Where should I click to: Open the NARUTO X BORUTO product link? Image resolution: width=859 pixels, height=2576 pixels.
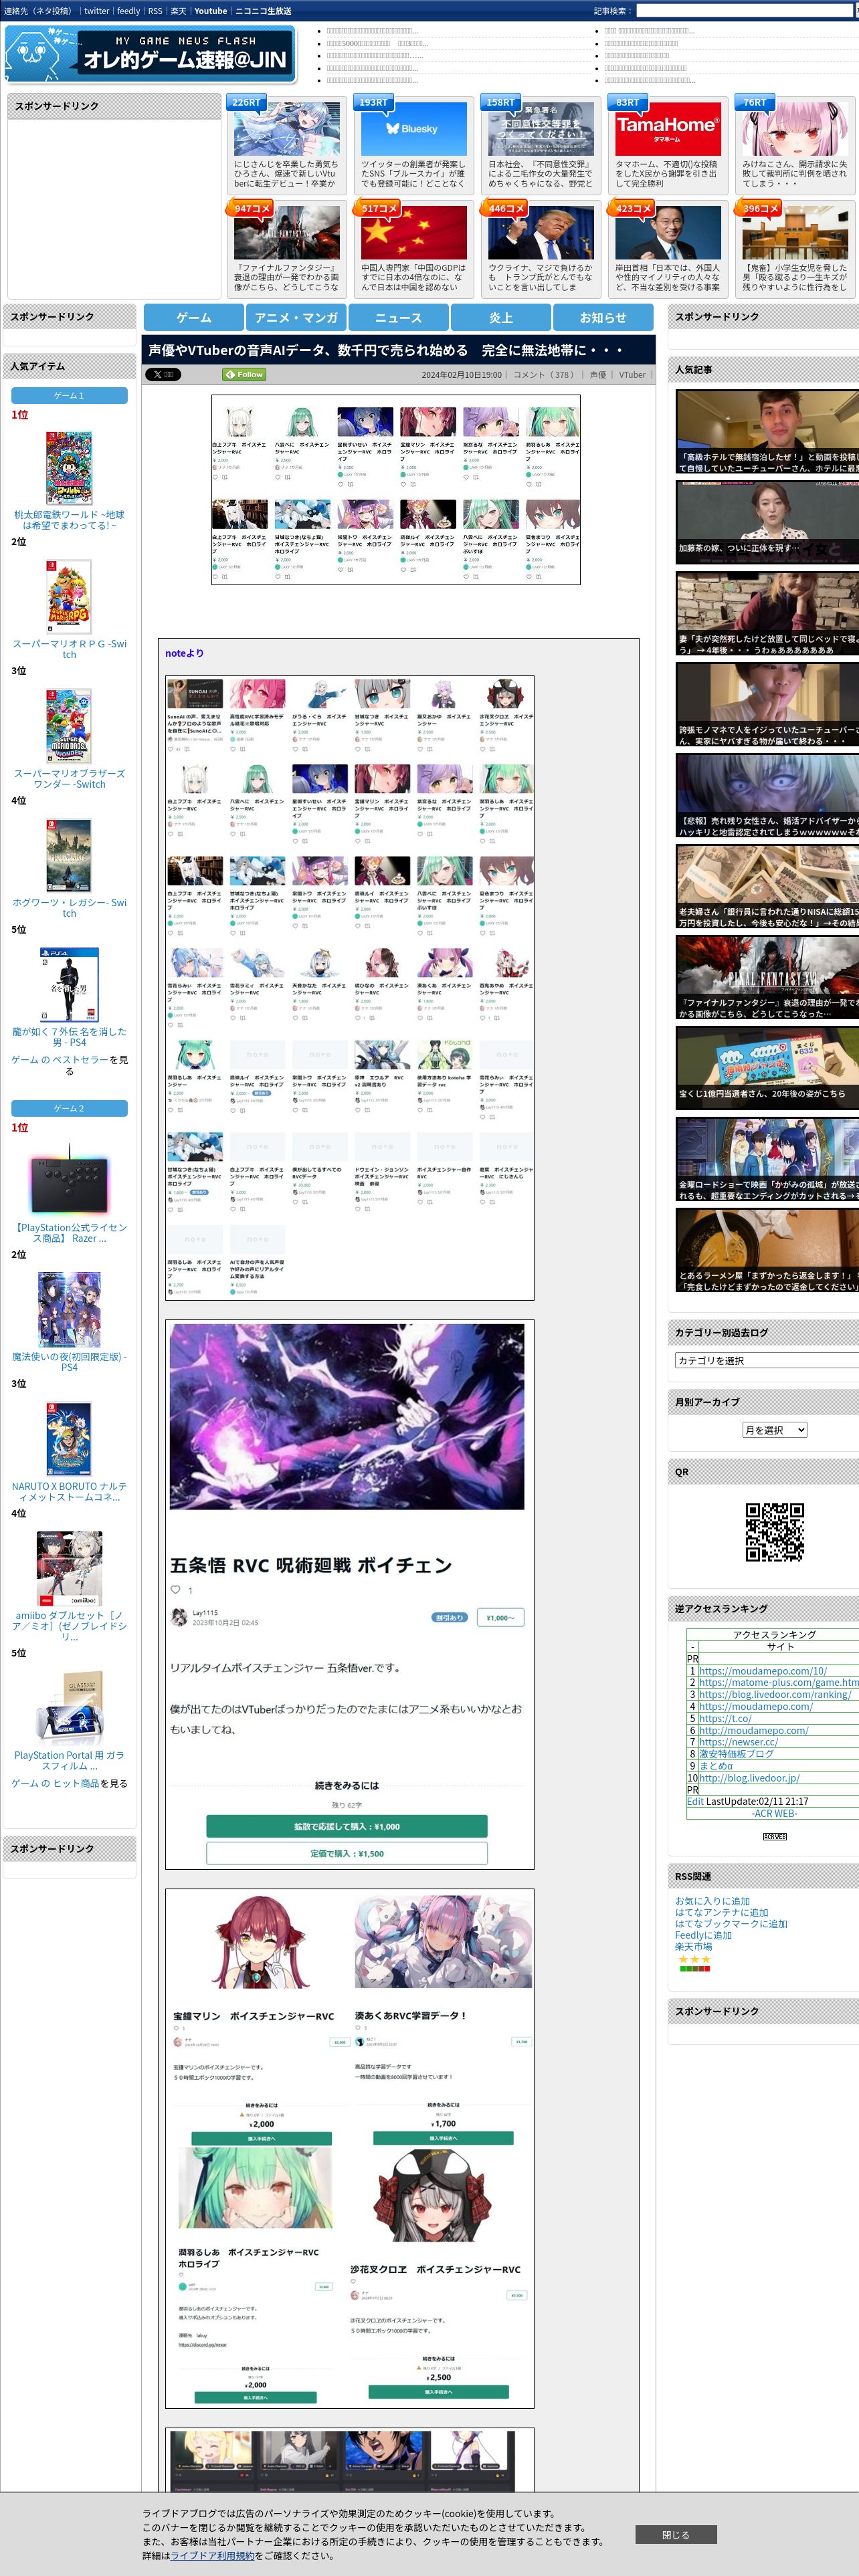pyautogui.click(x=69, y=1492)
